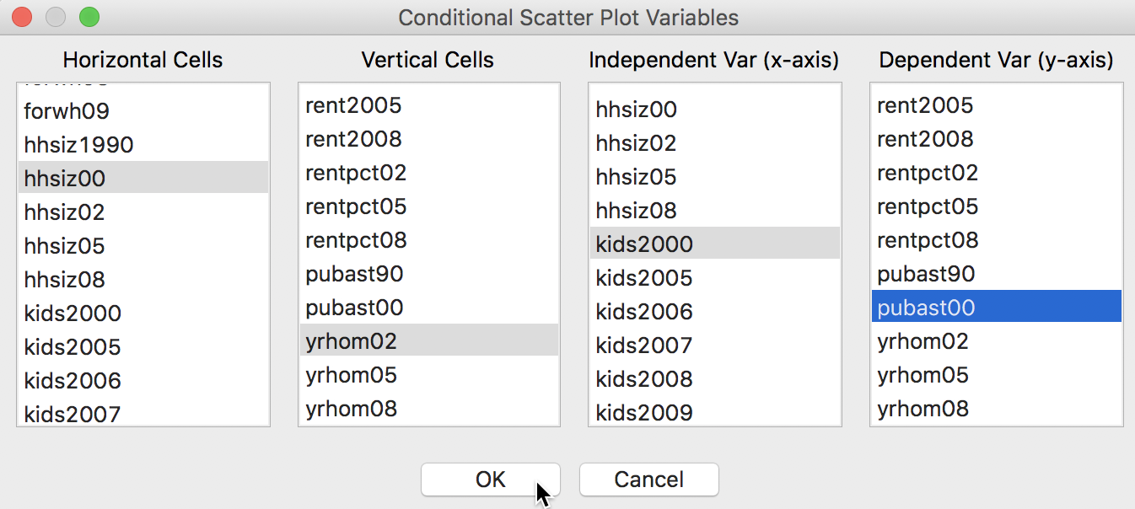Viewport: 1135px width, 509px height.
Task: Choose forwh09 in Horizontal Cells list
Action: 143,110
